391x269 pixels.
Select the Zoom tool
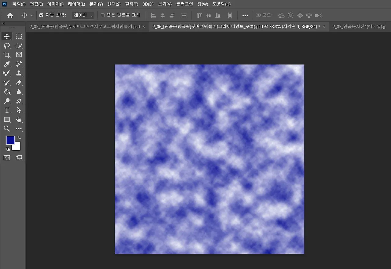(7, 128)
